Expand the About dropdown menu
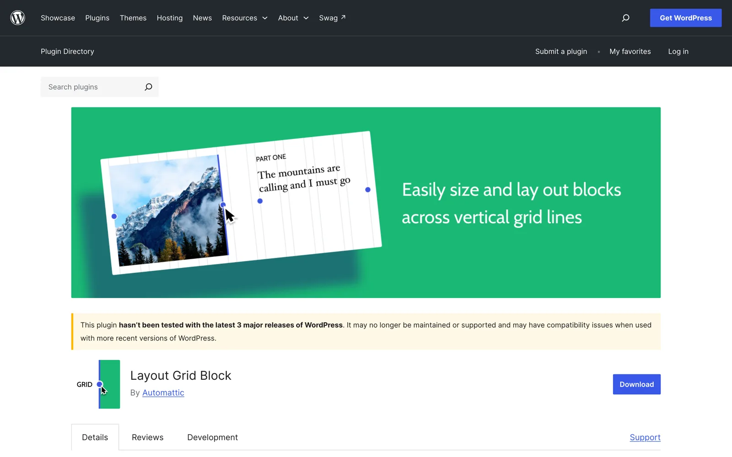Viewport: 732px width, 457px height. click(293, 18)
